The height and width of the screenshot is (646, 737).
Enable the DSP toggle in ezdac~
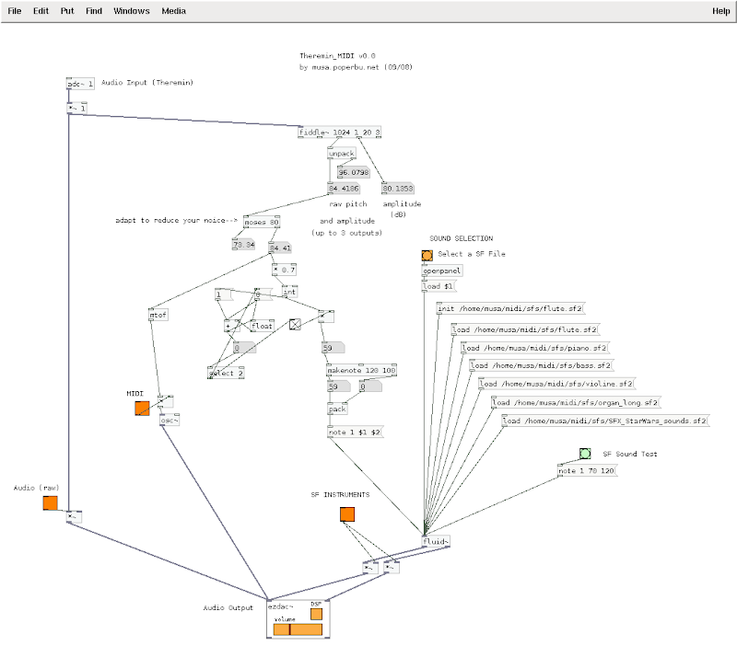coord(316,614)
